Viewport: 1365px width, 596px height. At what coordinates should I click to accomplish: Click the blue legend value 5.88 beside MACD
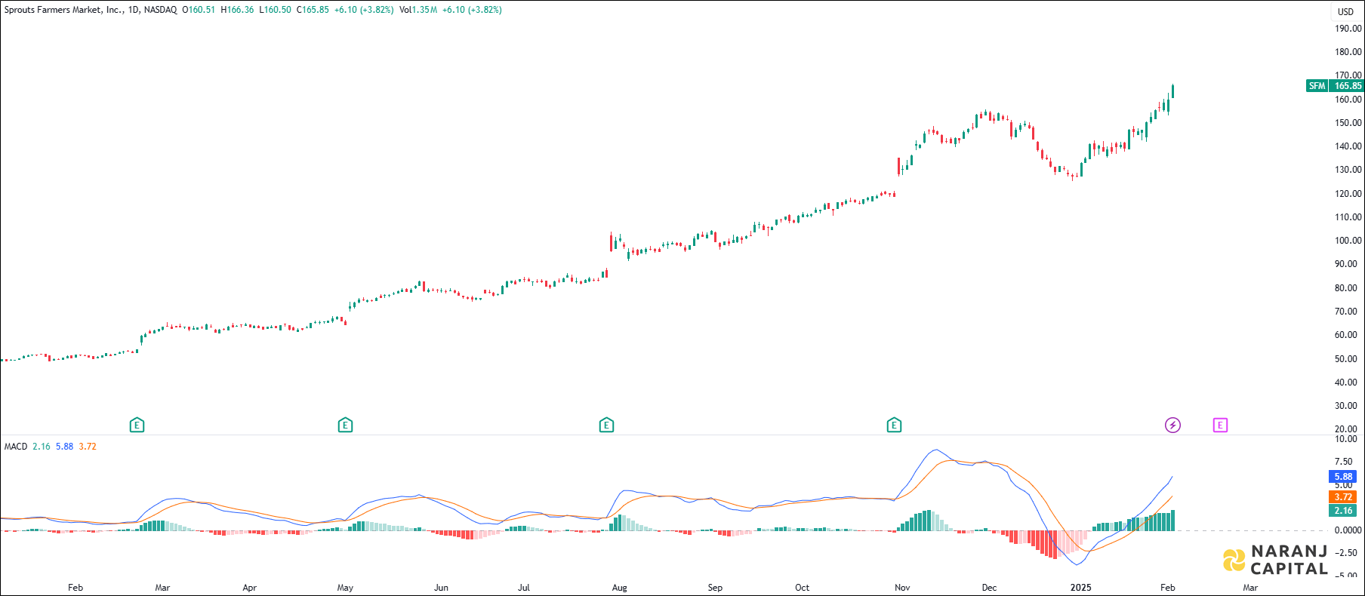(x=65, y=447)
